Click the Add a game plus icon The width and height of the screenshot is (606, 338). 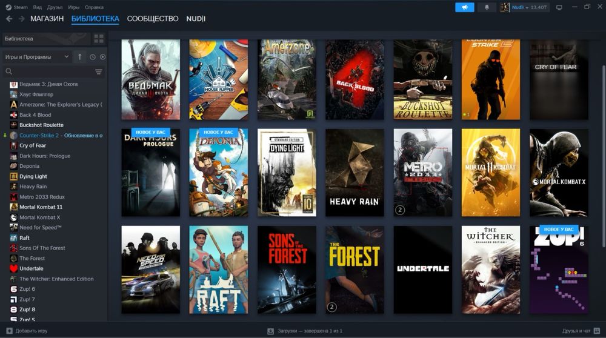pos(9,331)
